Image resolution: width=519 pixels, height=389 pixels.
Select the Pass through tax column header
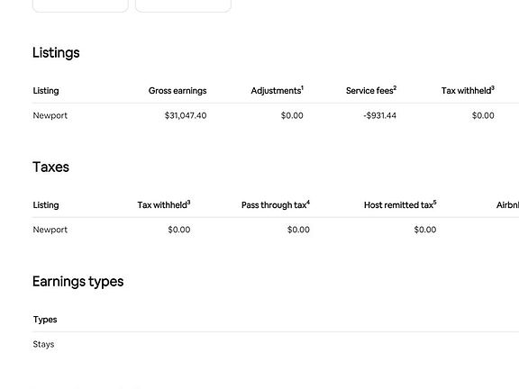point(276,204)
